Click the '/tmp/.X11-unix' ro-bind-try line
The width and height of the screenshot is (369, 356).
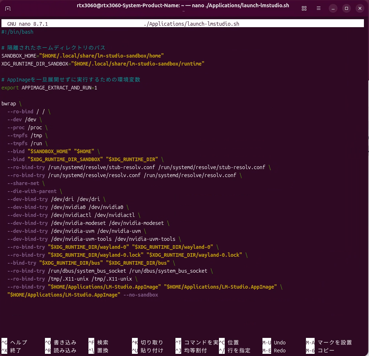pos(72,279)
